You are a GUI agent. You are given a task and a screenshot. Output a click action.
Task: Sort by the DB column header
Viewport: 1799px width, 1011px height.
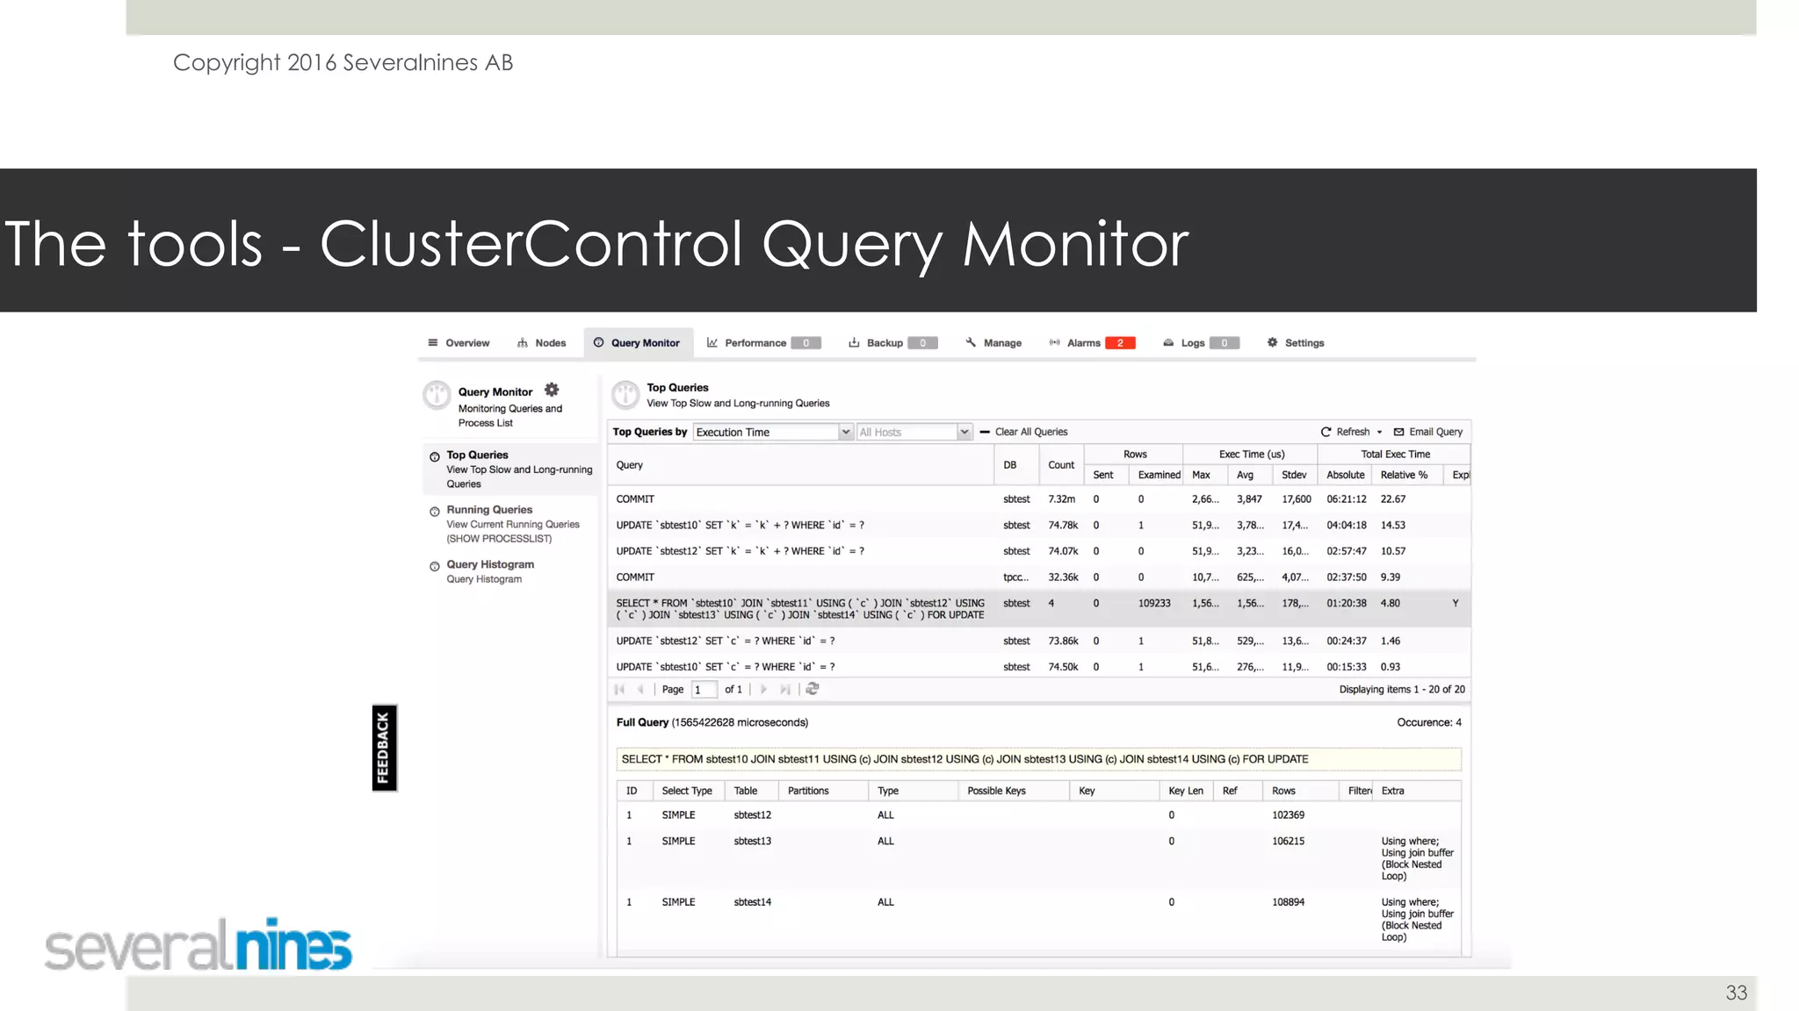point(1016,465)
